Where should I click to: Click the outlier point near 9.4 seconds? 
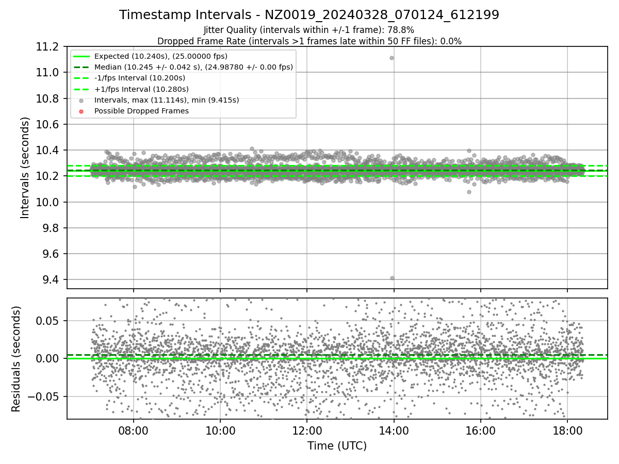click(x=392, y=278)
